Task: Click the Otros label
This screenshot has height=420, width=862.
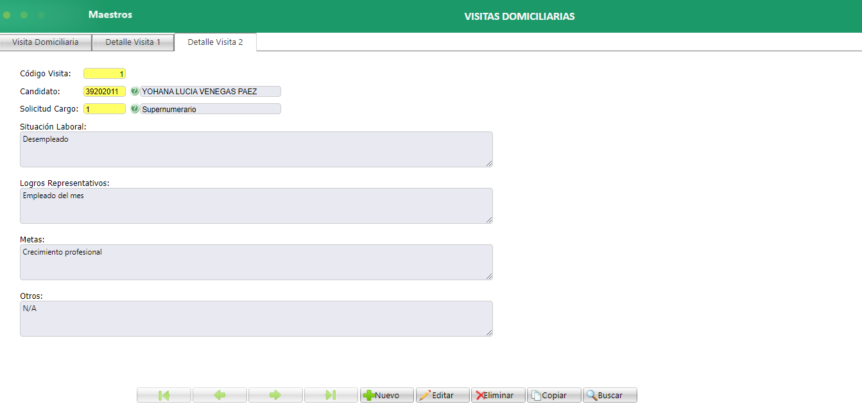Action: tap(31, 296)
